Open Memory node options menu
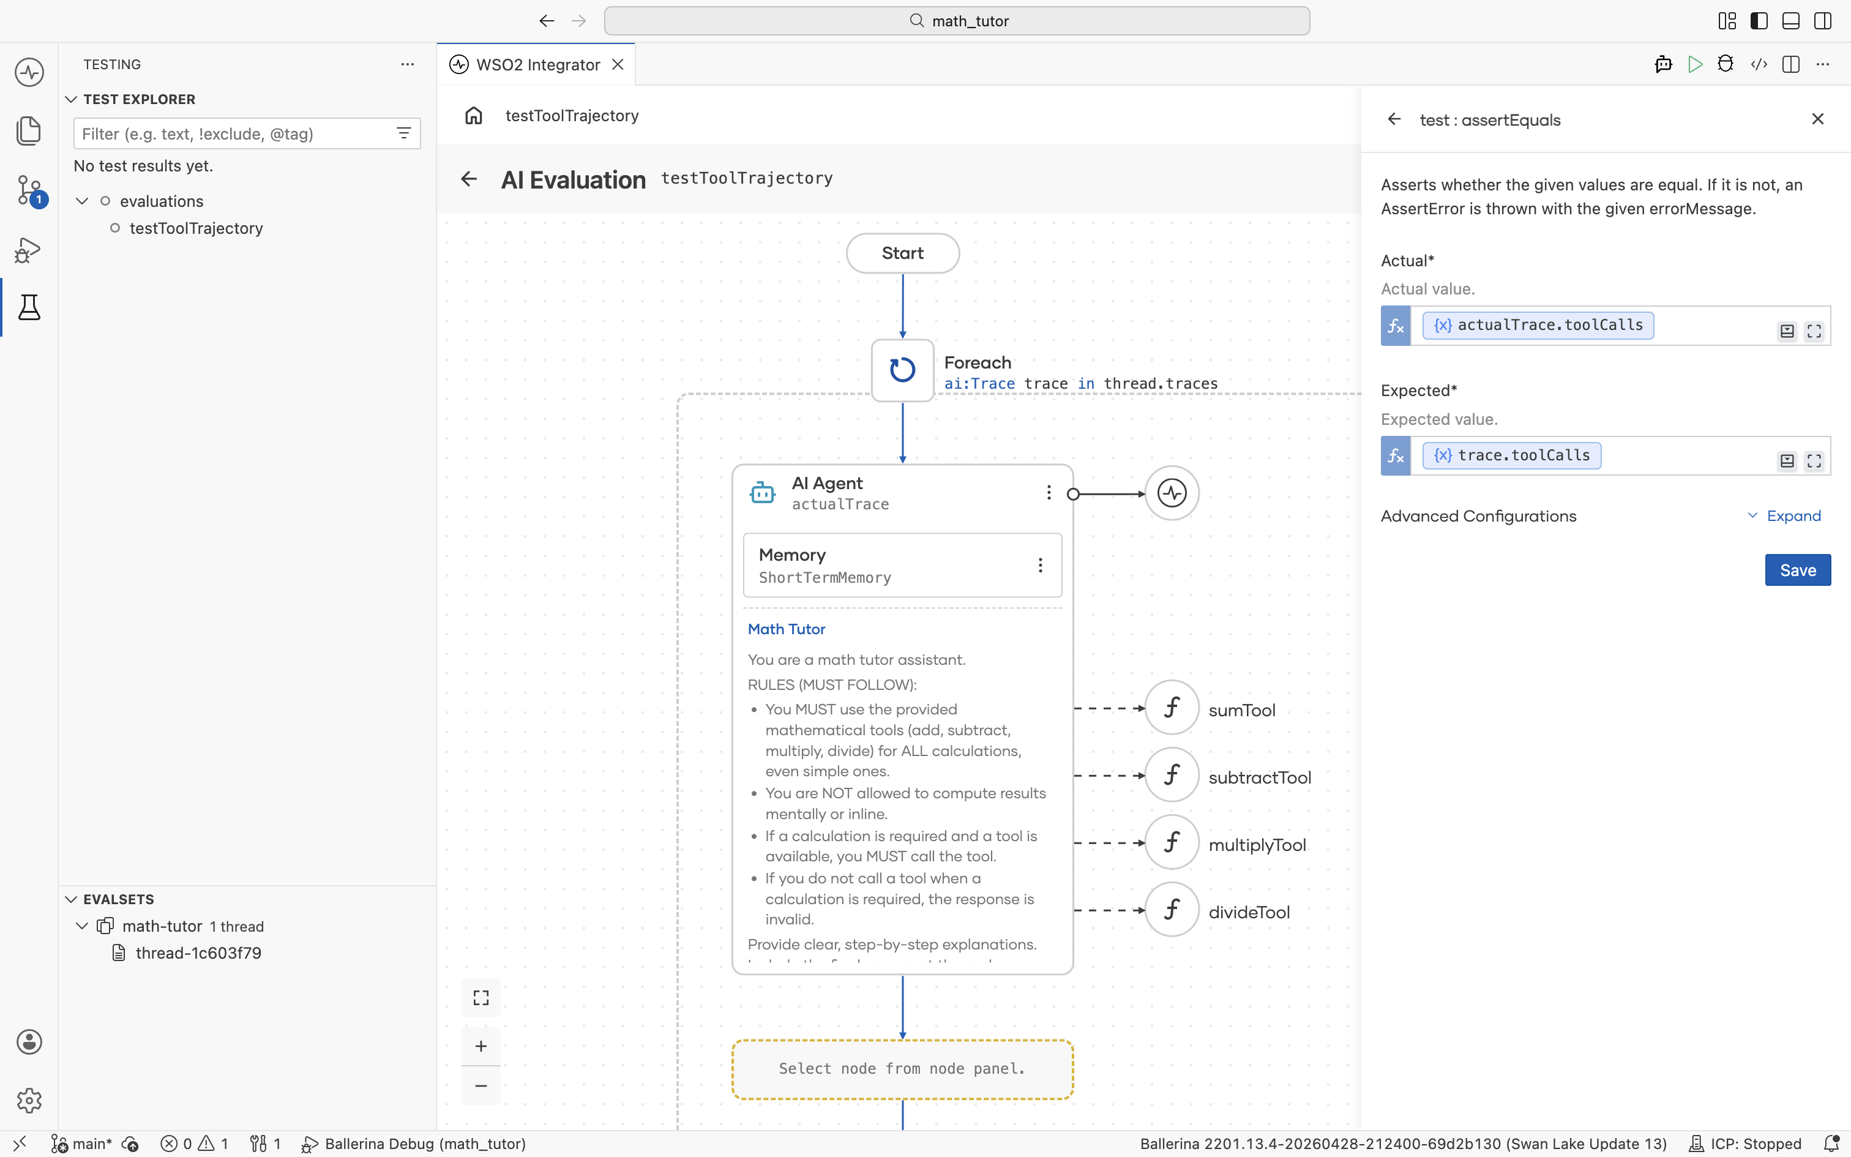The image size is (1851, 1157). (1040, 566)
